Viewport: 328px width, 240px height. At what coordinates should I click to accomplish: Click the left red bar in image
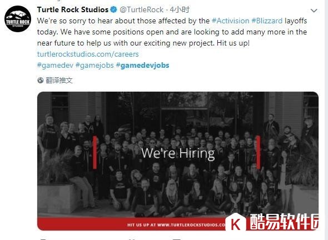coord(95,152)
